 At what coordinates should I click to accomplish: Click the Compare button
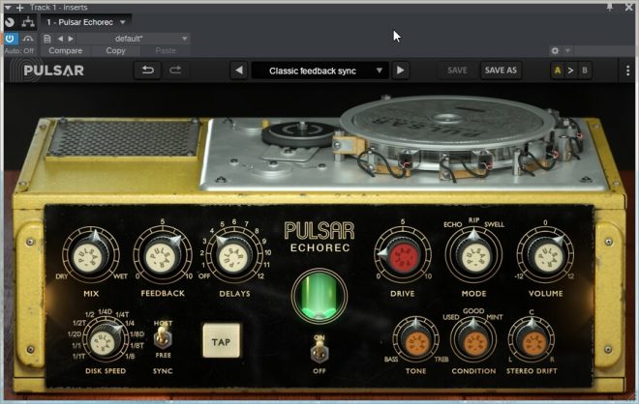pyautogui.click(x=65, y=51)
